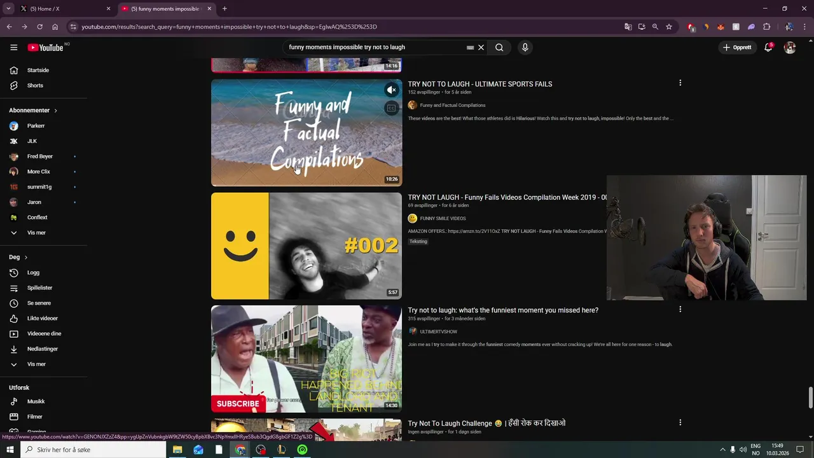Open the extensions puzzle menu
Screen dimensions: 814x458
766,27
